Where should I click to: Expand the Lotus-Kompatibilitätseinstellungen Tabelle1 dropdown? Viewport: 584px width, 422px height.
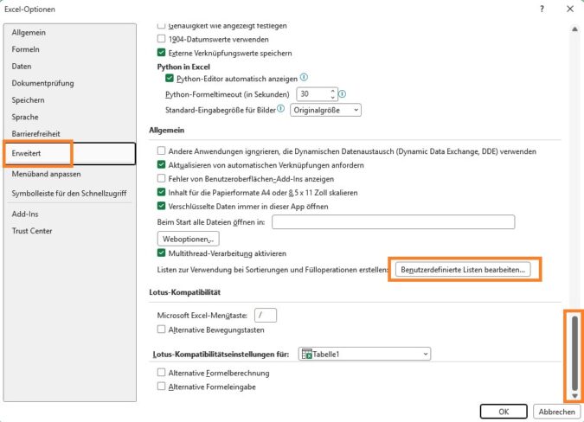pos(425,354)
